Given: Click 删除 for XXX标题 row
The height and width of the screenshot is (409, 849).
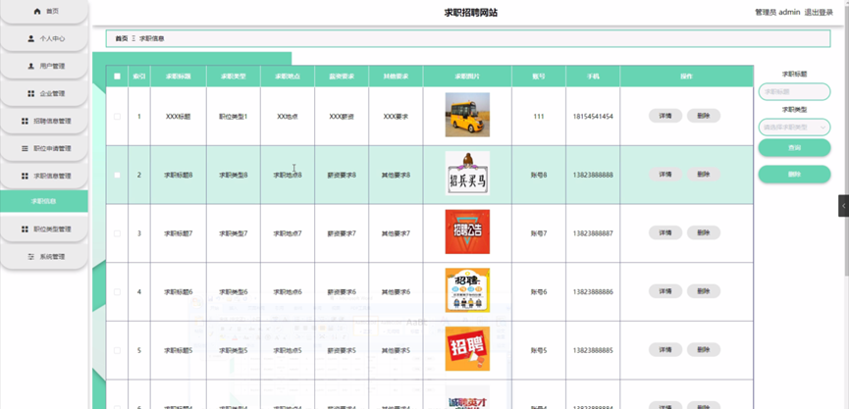Looking at the screenshot, I should pos(704,116).
